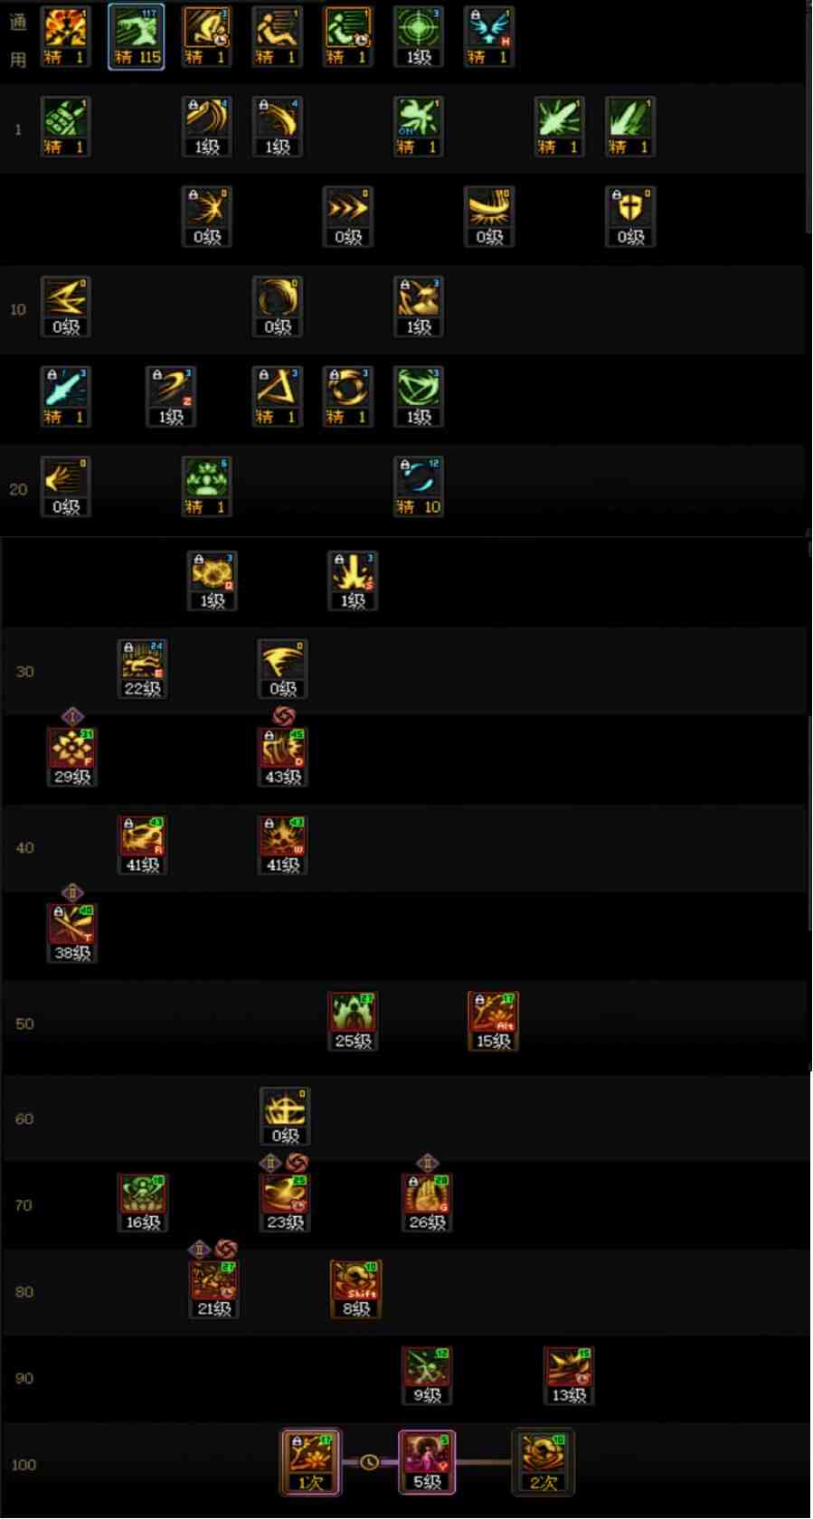Select the pink-framed awakening skill at 5级
This screenshot has width=813, height=1519.
(x=427, y=1462)
